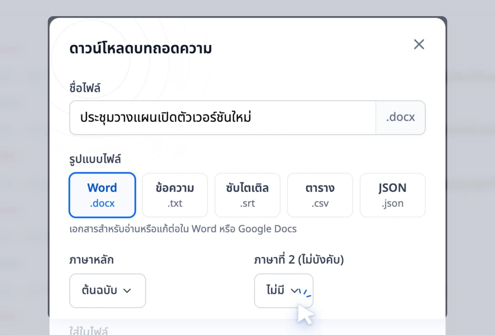Choose the JSON .json format
495x335 pixels.
click(x=393, y=195)
